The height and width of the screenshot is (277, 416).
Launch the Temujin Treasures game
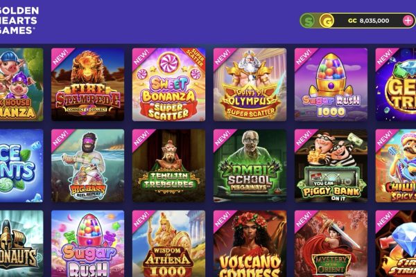coord(168,166)
